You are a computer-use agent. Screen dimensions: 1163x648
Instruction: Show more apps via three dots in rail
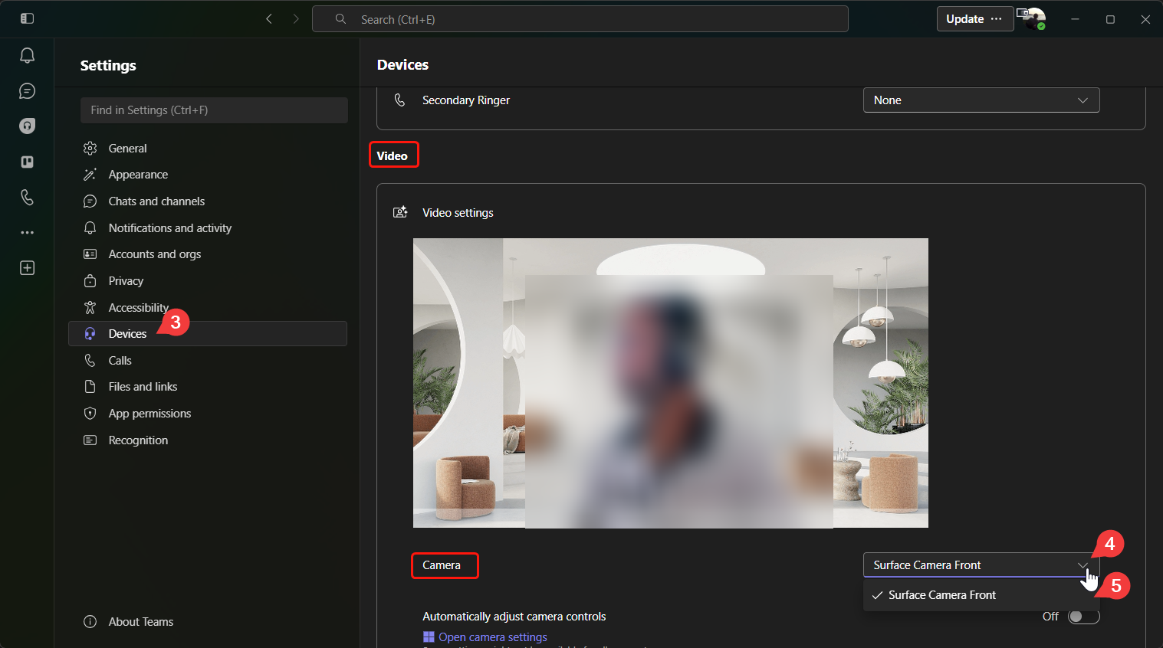27,232
